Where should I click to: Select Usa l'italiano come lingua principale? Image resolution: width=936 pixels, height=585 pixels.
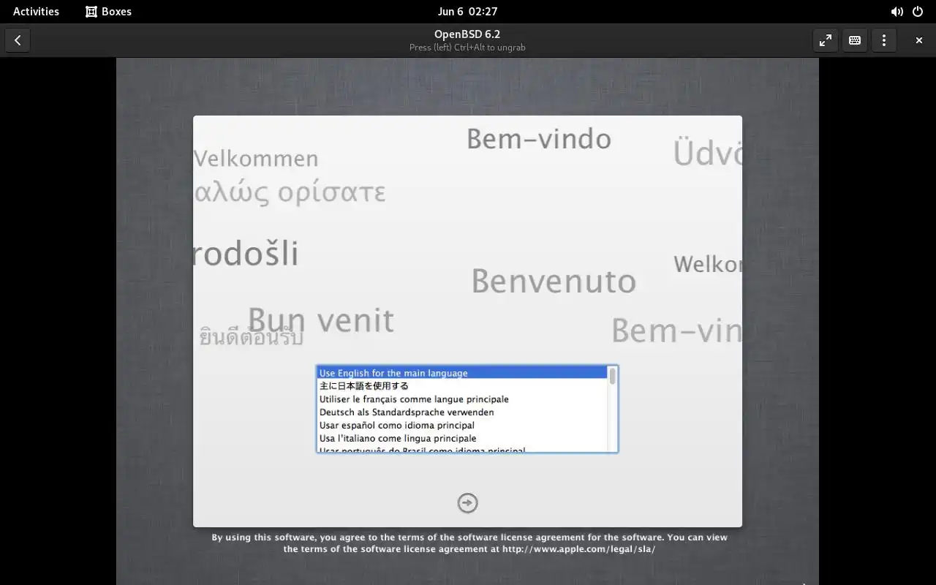tap(462, 439)
